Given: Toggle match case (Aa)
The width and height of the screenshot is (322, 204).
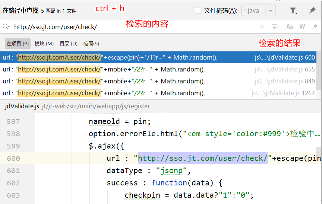Looking at the screenshot, I should pyautogui.click(x=290, y=26).
